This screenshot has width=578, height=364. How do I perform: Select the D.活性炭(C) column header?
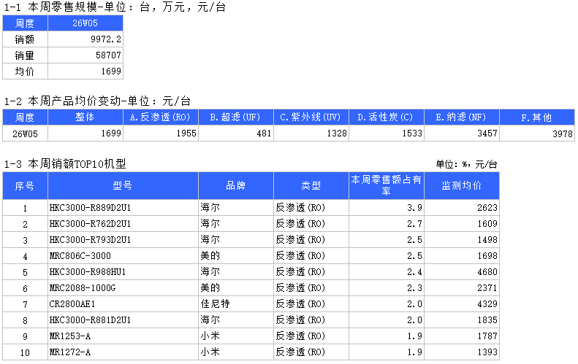coord(386,117)
